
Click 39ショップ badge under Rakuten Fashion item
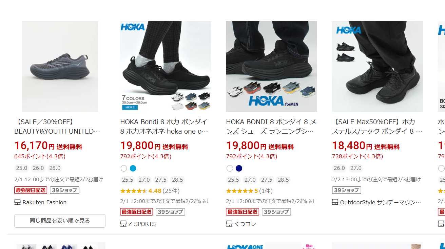pos(64,190)
